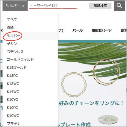Image resolution: width=127 pixels, height=127 pixels.
Task: Choose 真鍮 in the dropdown list
Action: point(29,27)
